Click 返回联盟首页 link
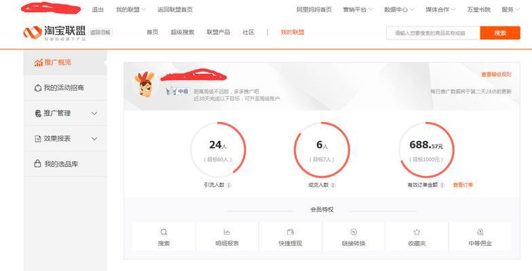The height and width of the screenshot is (271, 532). tap(175, 9)
